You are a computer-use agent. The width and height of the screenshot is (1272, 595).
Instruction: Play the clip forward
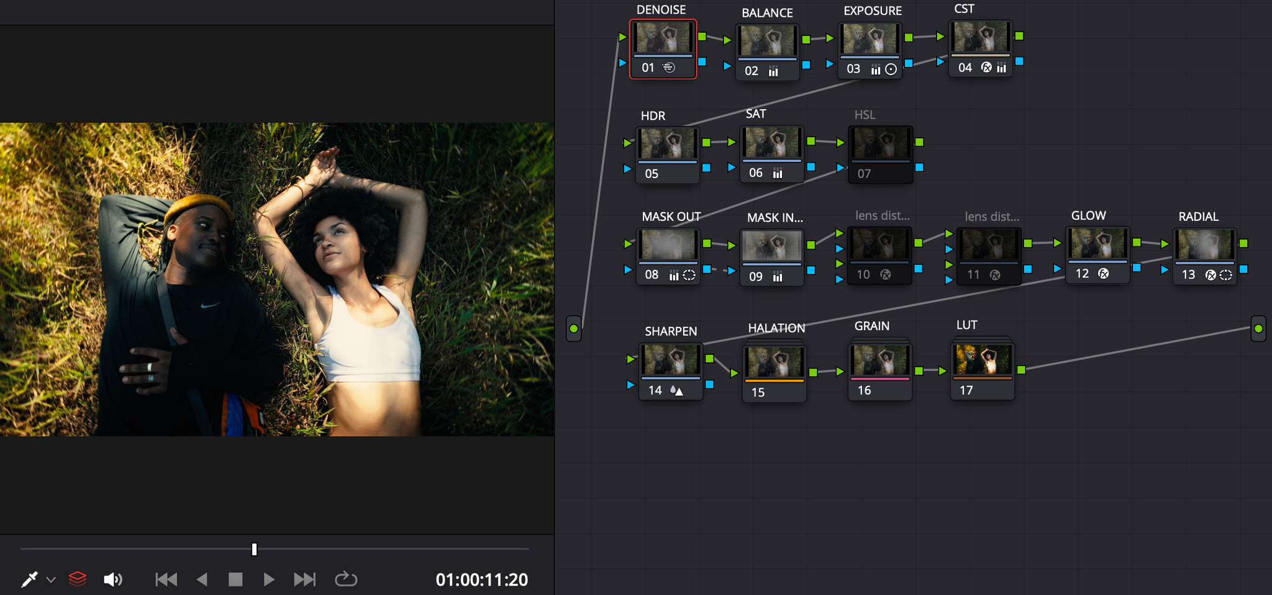(x=269, y=579)
